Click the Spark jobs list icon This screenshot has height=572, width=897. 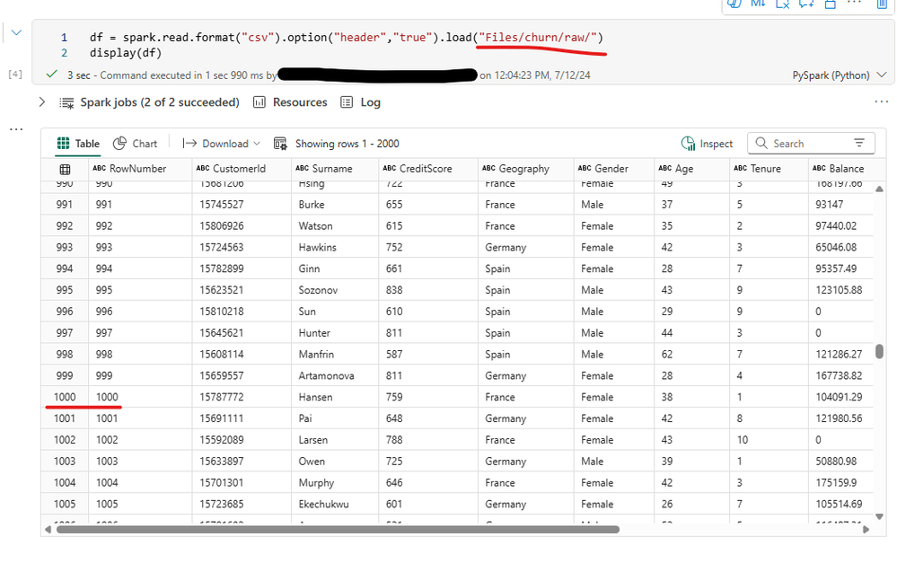coord(67,103)
